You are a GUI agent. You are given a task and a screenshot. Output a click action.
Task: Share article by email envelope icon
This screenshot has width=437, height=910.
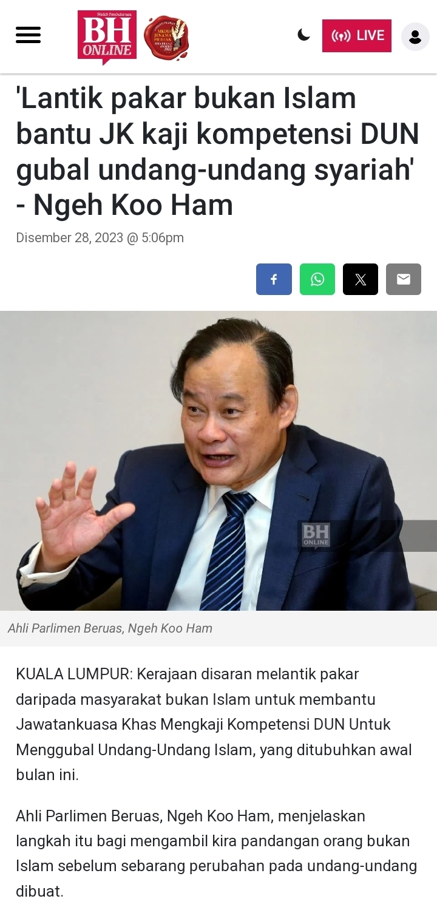(404, 279)
